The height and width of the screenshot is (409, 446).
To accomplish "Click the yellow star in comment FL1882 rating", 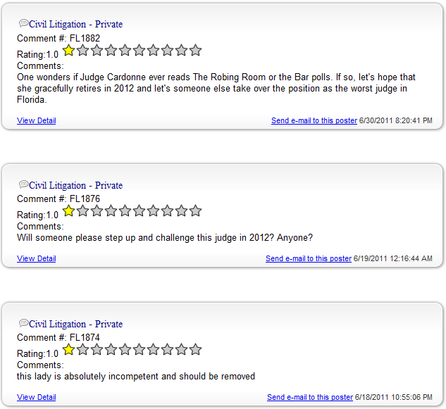I will tap(68, 50).
